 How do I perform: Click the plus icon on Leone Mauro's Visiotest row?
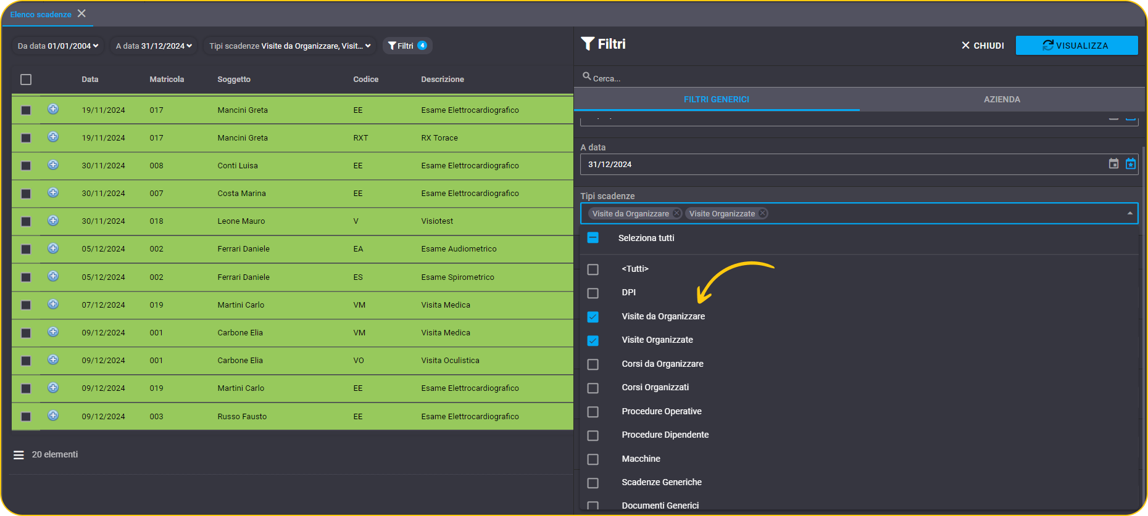tap(53, 221)
